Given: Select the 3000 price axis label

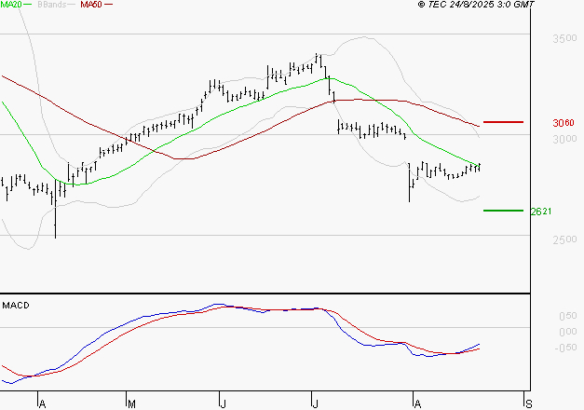Looking at the screenshot, I should [564, 140].
